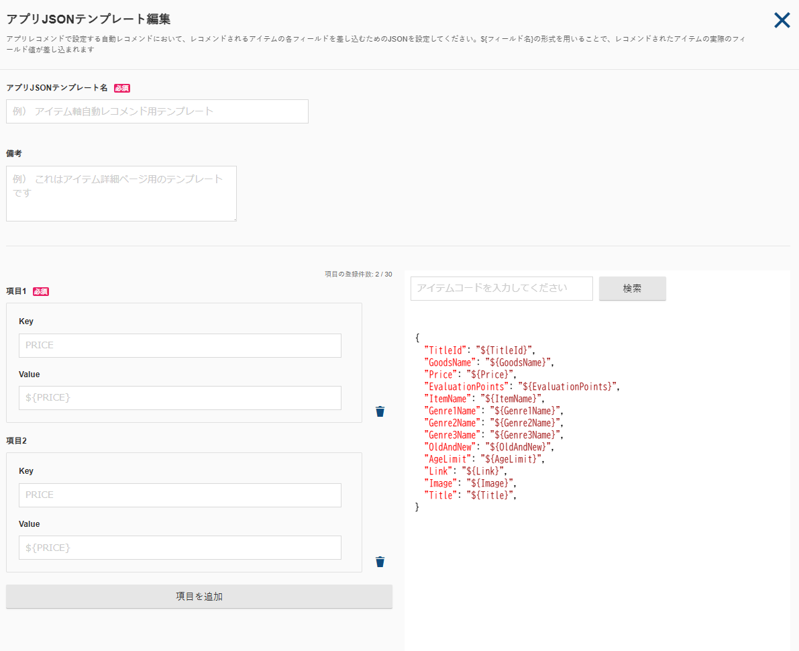The image size is (799, 651).
Task: Select the "Title" line in JSON preview
Action: pyautogui.click(x=470, y=495)
